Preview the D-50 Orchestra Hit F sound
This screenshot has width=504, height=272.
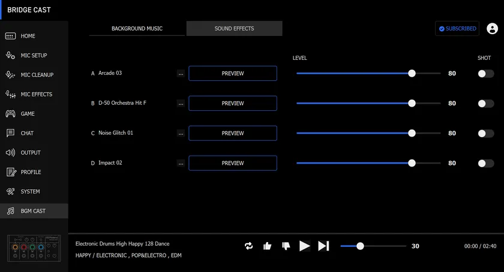point(233,104)
